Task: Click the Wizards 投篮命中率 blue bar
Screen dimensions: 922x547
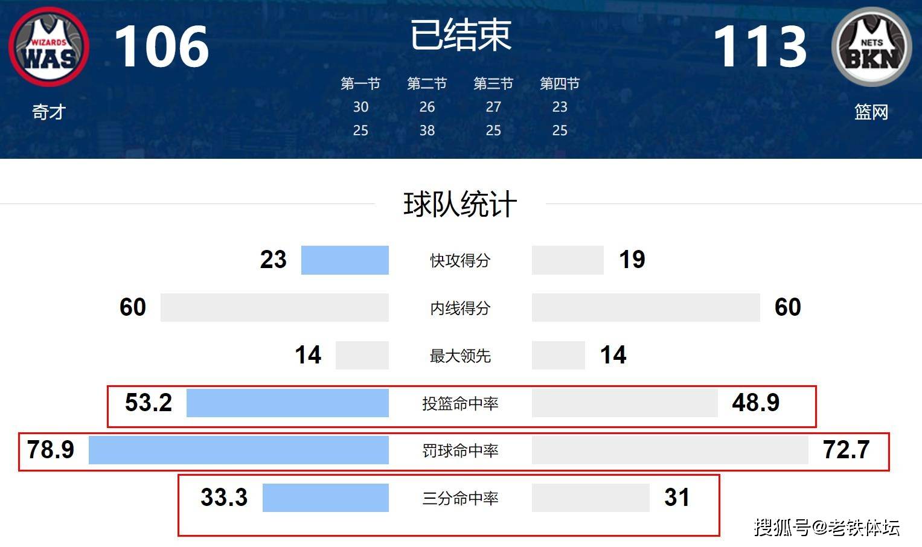Action: tap(287, 403)
